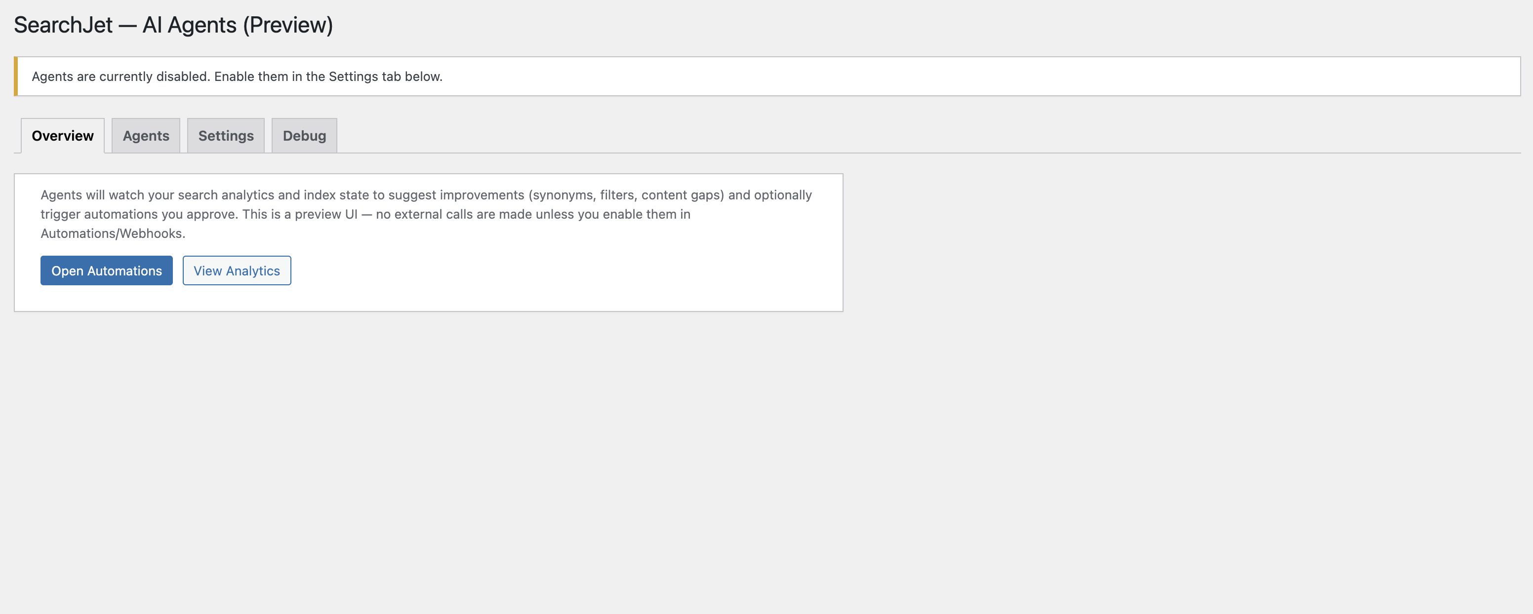Click 'Agents will watch your search analytics' text
Image resolution: width=1533 pixels, height=614 pixels.
pos(157,195)
